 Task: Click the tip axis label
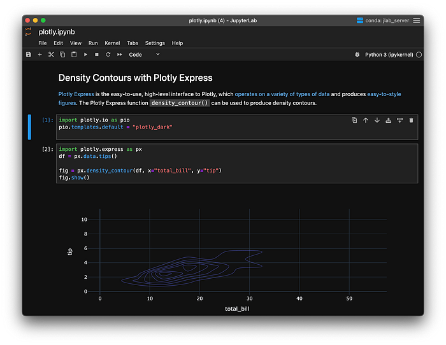tap(70, 252)
